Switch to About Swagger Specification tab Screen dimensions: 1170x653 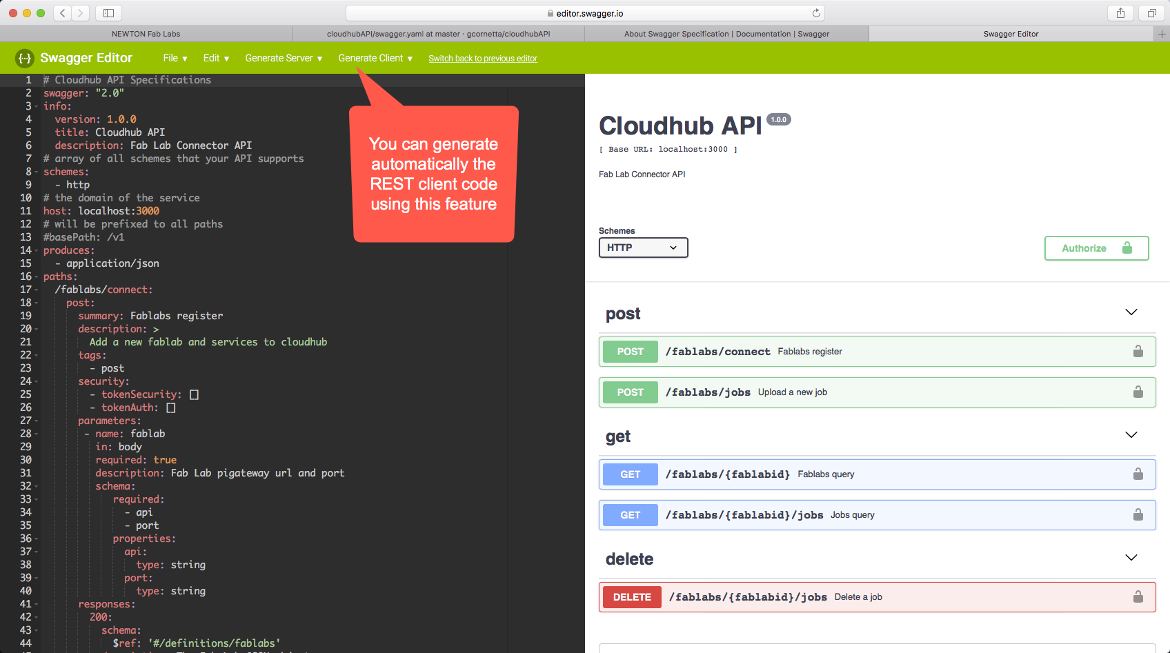pyautogui.click(x=726, y=34)
